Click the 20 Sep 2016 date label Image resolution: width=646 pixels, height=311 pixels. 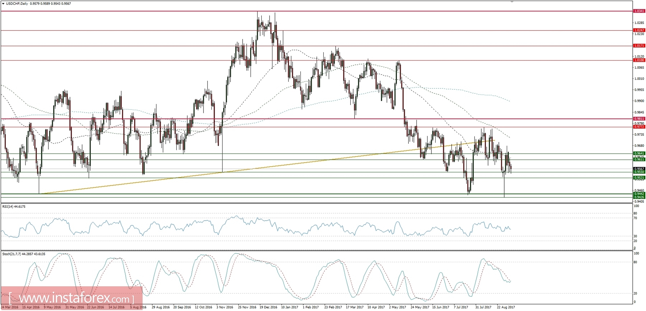(x=182, y=307)
